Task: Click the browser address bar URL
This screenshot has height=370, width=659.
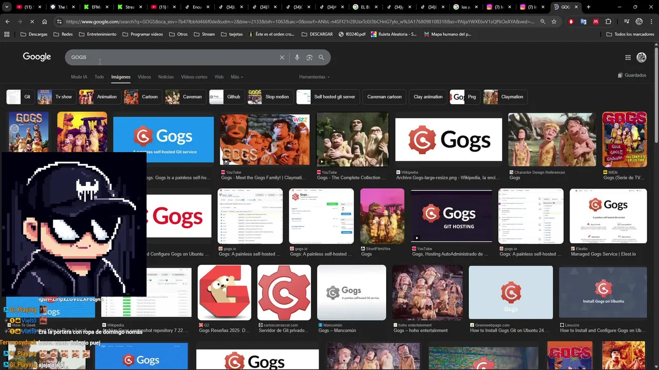Action: click(300, 22)
